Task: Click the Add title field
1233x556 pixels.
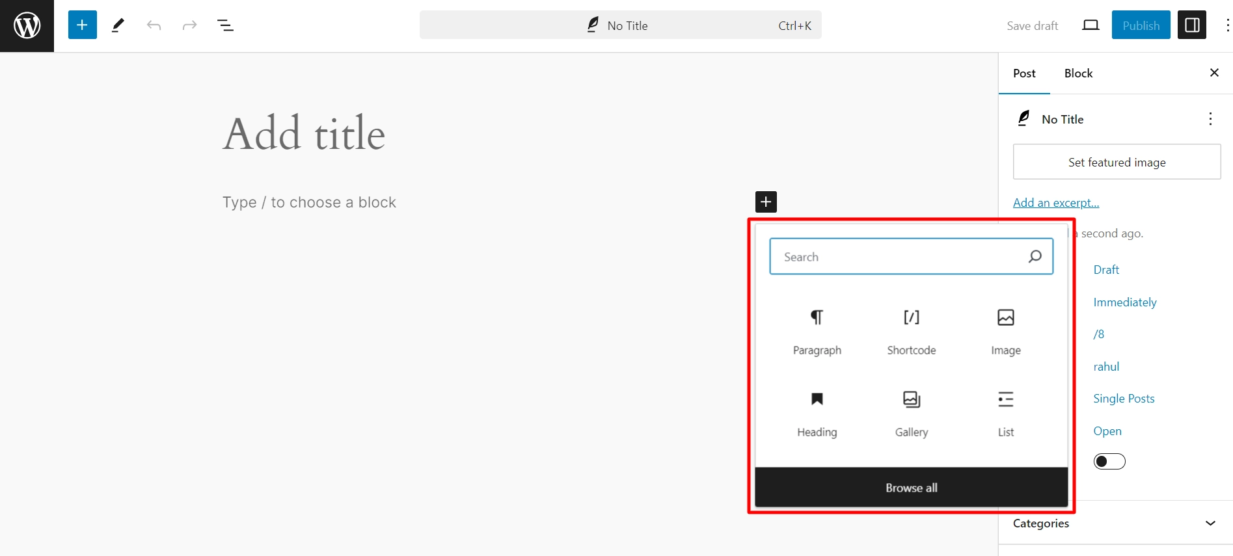Action: point(304,133)
